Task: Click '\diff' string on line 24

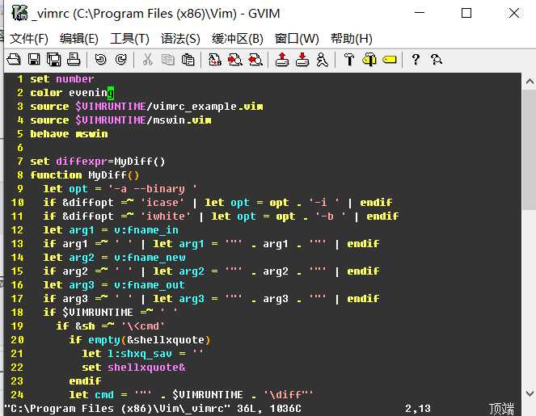Action: coord(289,394)
